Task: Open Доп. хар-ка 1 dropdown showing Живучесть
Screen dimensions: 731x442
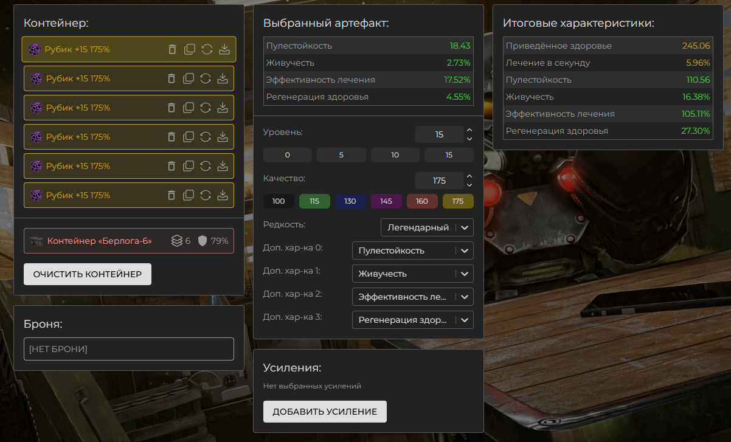Action: pos(413,274)
